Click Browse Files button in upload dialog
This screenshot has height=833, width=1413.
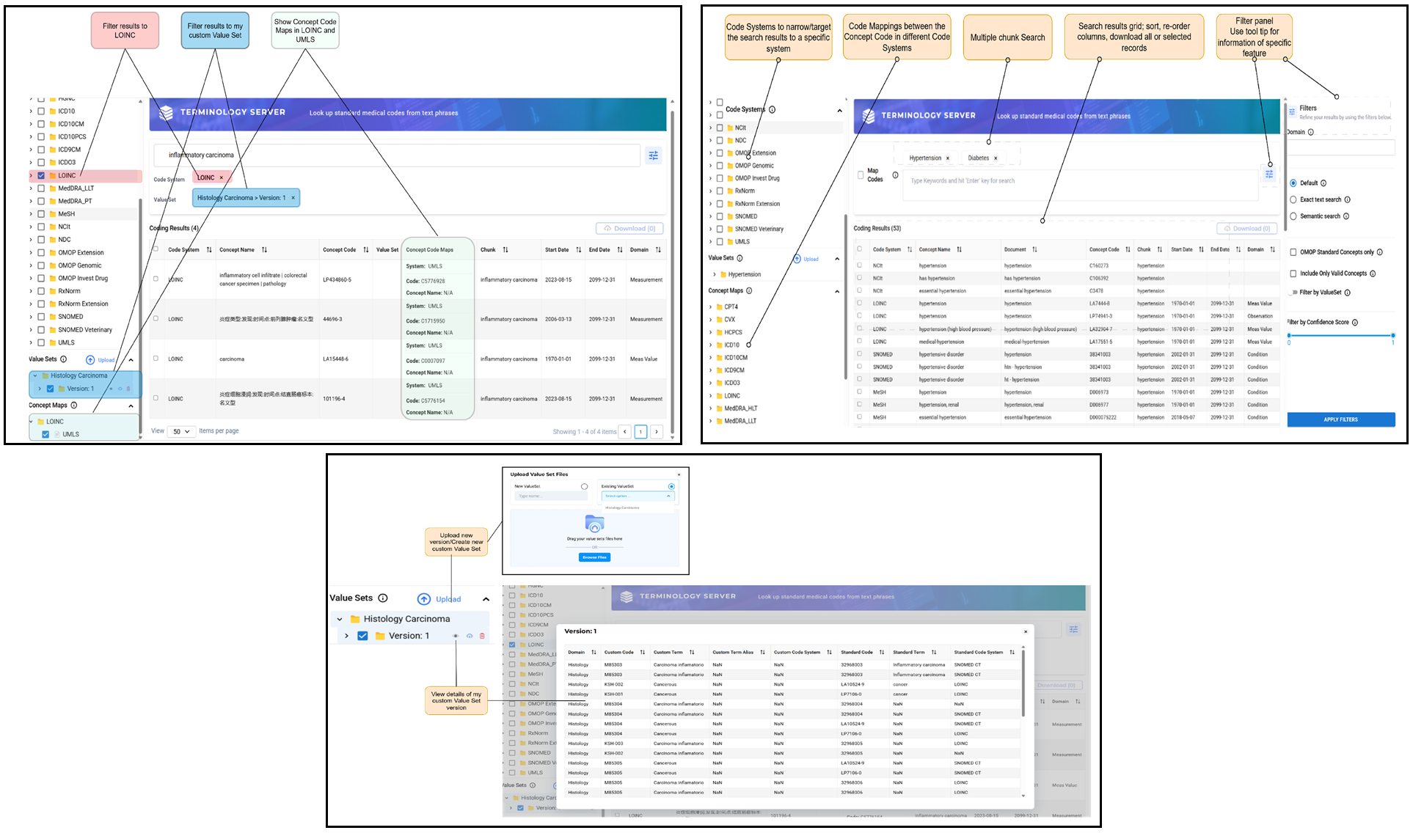pos(594,557)
